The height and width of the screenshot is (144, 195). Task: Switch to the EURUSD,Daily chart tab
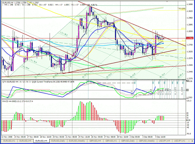coord(58,141)
